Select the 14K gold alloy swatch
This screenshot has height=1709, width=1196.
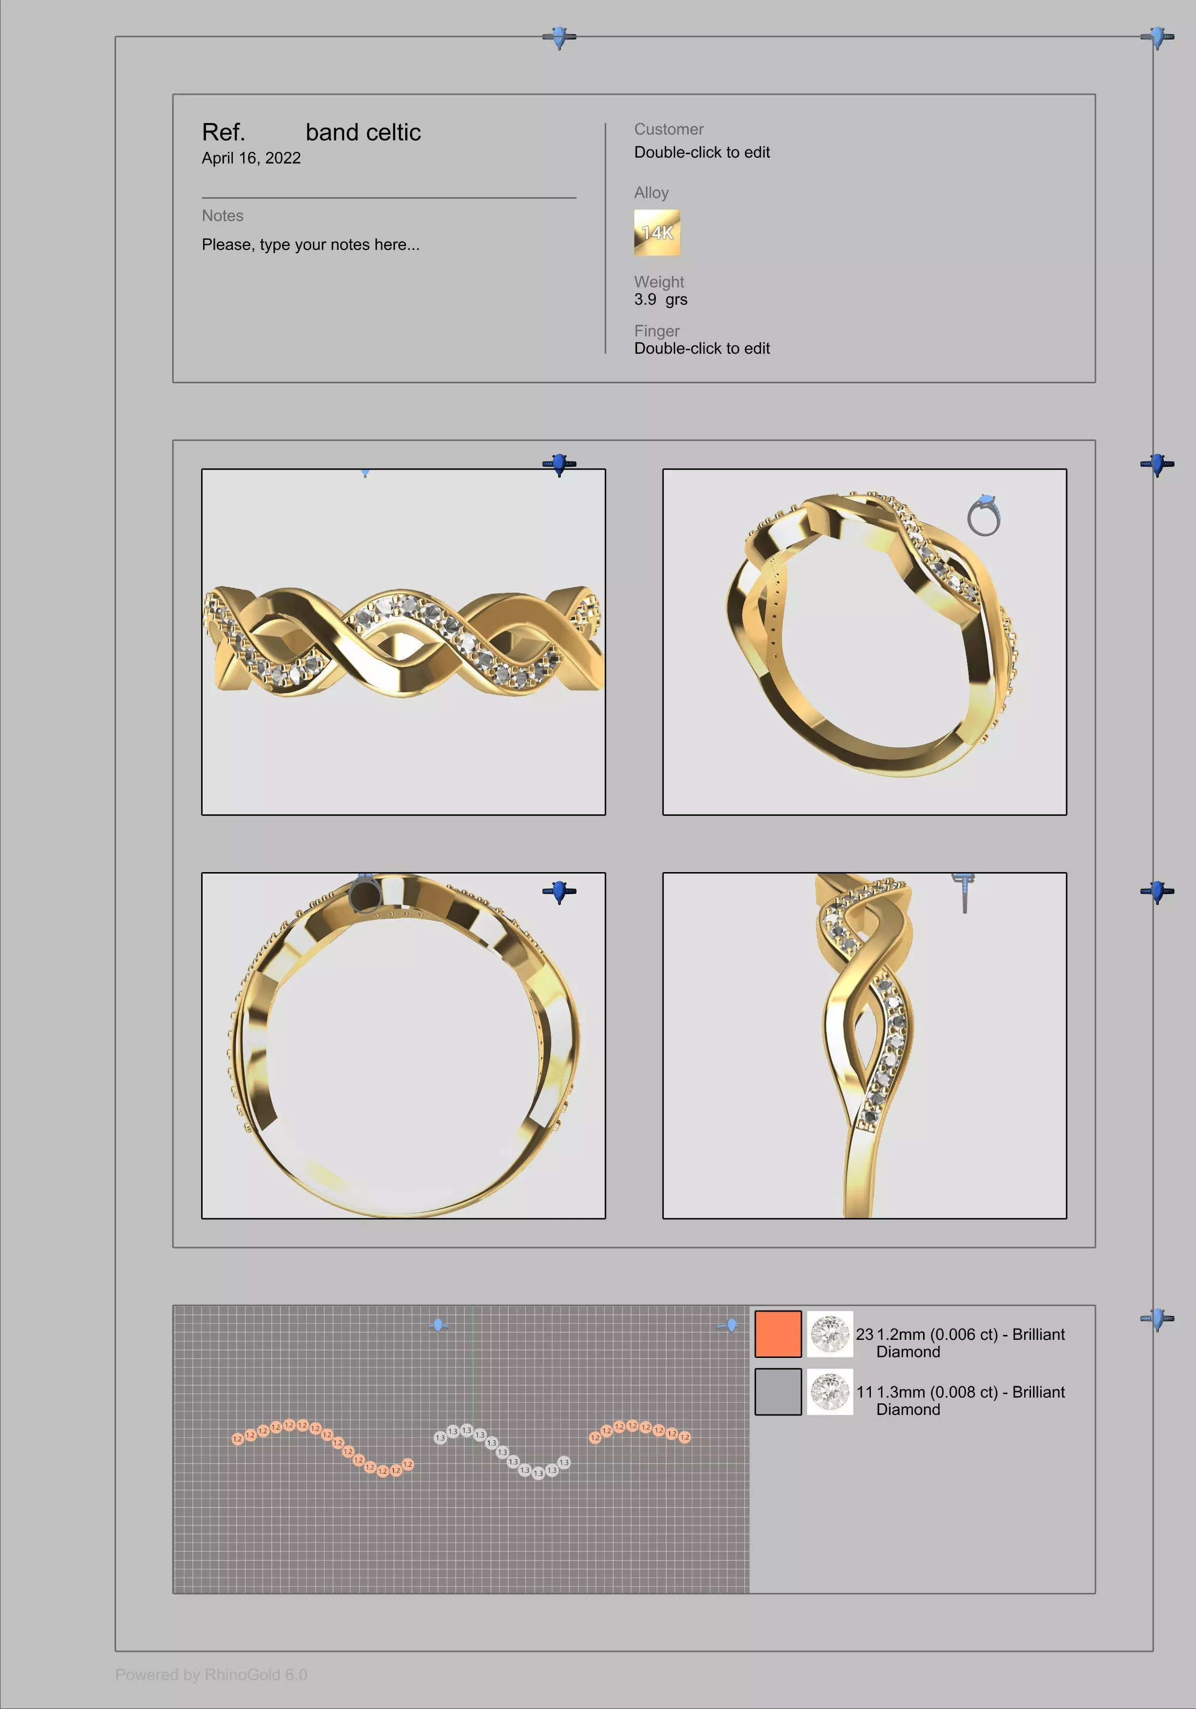pyautogui.click(x=657, y=232)
